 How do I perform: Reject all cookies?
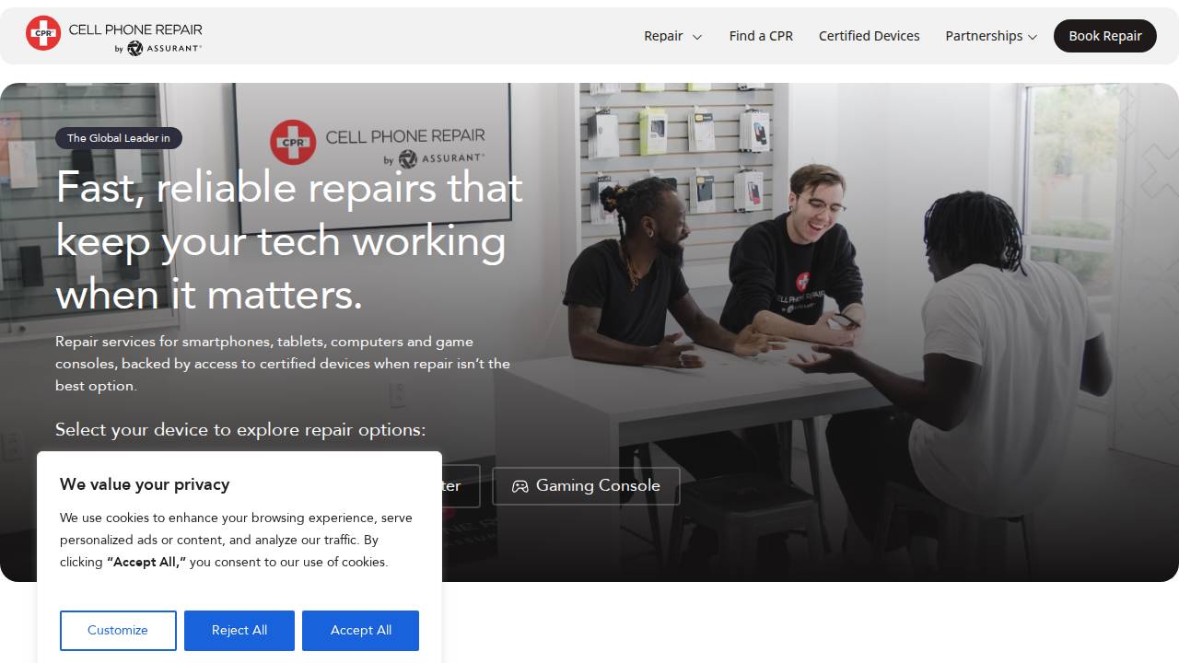coord(239,631)
